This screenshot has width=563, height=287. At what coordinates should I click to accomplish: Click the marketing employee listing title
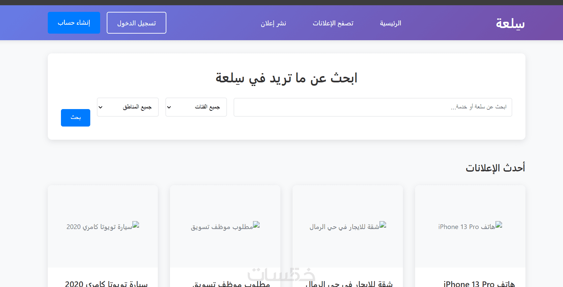[231, 284]
